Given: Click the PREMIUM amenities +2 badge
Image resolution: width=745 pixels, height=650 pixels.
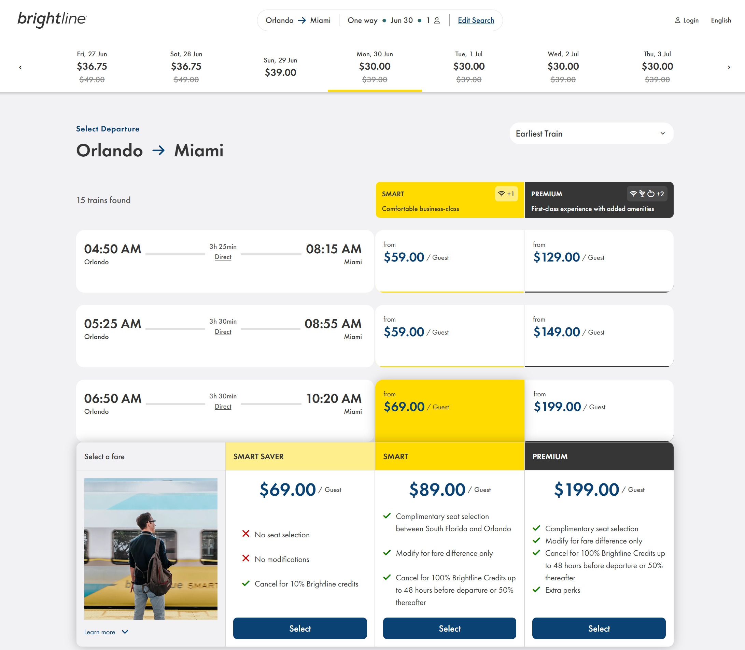Looking at the screenshot, I should click(647, 194).
